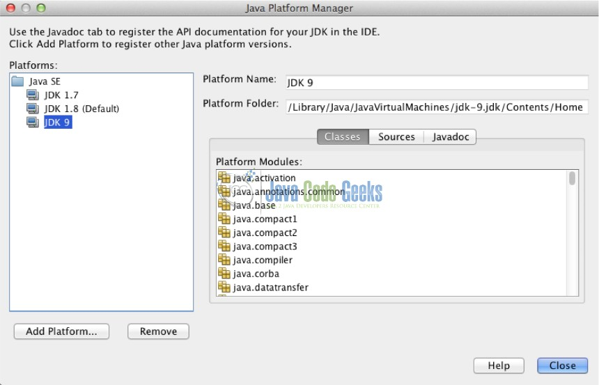Click the java.datatransfer module icon
This screenshot has height=385, width=599.
click(x=224, y=288)
